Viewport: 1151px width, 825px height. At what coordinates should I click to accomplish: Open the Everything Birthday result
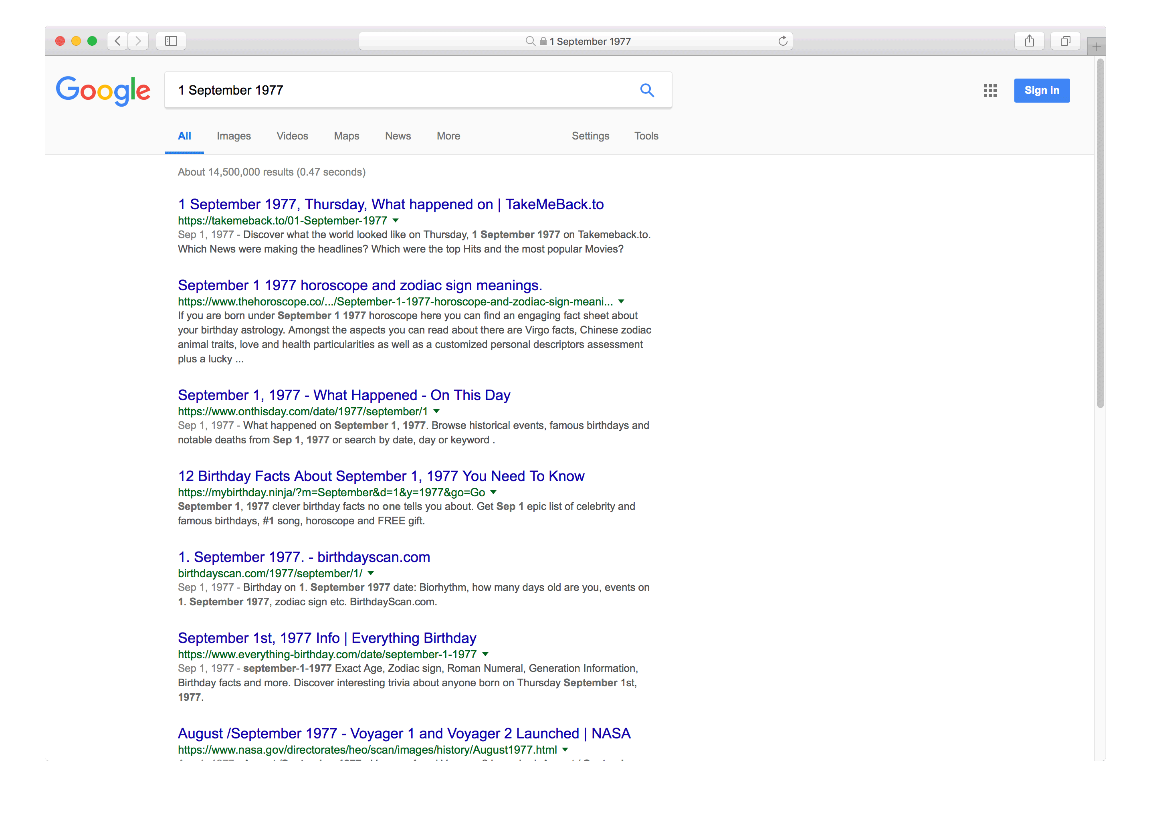[327, 638]
